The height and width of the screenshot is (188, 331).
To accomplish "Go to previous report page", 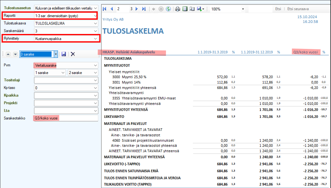I will click(x=112, y=9).
